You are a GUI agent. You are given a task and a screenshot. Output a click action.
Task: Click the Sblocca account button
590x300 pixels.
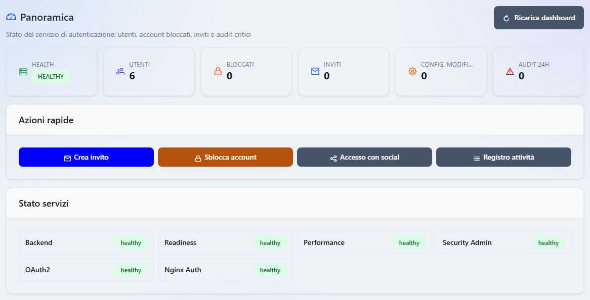click(x=225, y=157)
